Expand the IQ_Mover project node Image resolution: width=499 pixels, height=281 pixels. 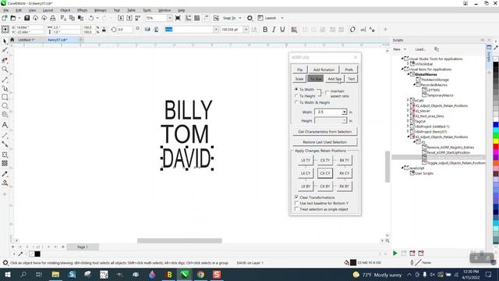(x=408, y=111)
